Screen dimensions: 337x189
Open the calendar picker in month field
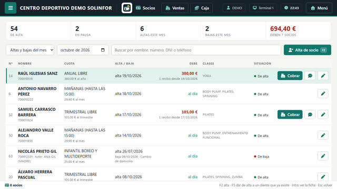pos(103,50)
